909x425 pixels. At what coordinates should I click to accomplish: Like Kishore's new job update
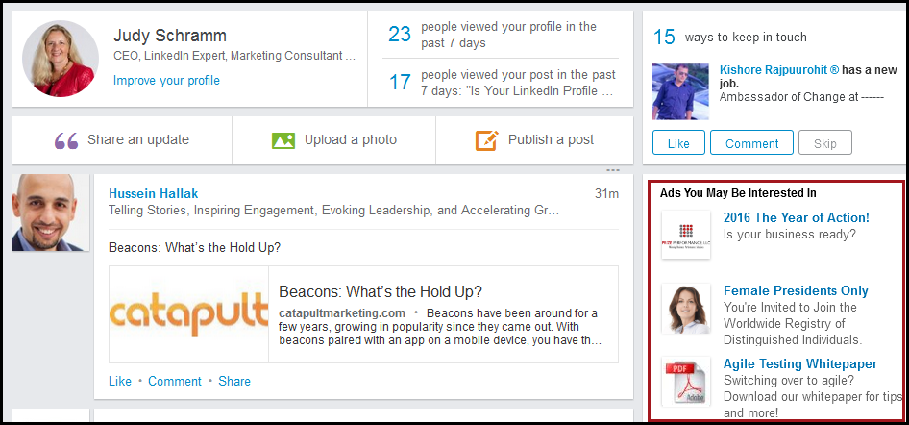pyautogui.click(x=678, y=142)
